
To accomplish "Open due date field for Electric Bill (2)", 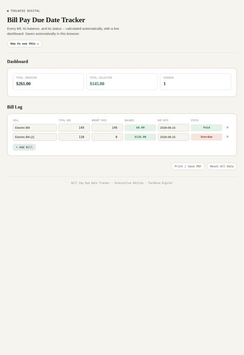I will [173, 137].
